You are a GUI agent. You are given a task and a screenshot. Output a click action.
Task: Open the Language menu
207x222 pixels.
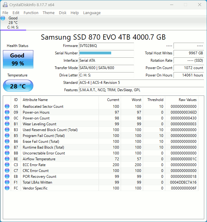pos(92,13)
